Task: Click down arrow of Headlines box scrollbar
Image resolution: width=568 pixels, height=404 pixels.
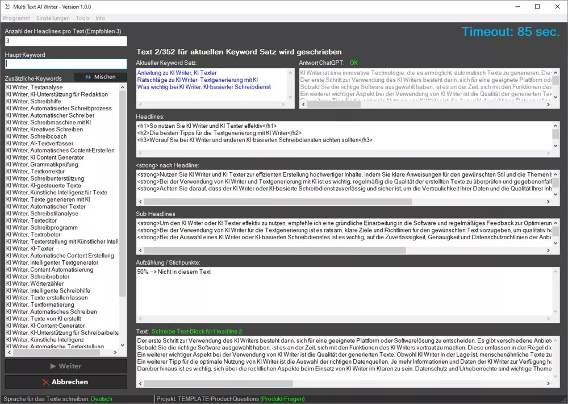Action: click(x=556, y=145)
